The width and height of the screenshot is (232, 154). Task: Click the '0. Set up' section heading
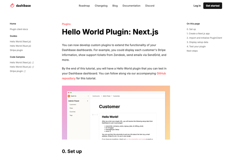click(72, 151)
